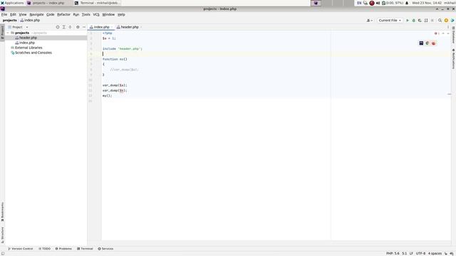Viewport: 456px width, 256px height.
Task: Open the Structure side tool window
Action: [2, 235]
